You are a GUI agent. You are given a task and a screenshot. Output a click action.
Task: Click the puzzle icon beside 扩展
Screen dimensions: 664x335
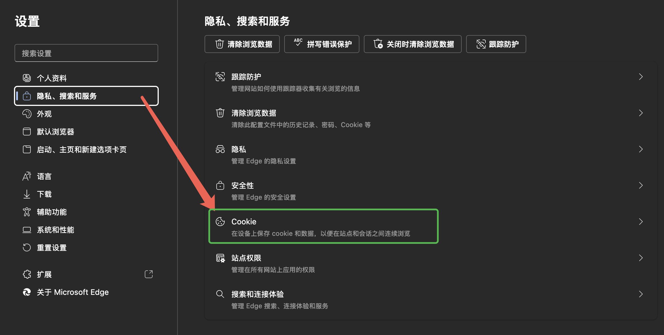pos(27,274)
